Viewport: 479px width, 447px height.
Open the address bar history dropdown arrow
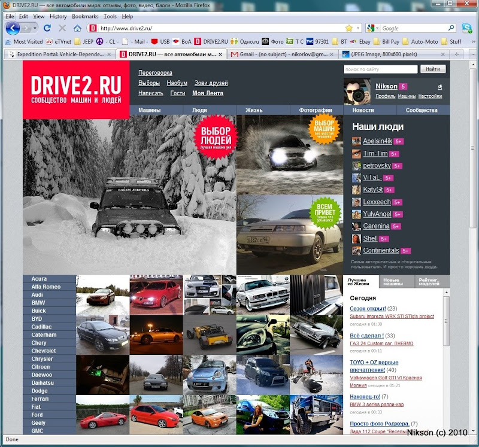[357, 28]
